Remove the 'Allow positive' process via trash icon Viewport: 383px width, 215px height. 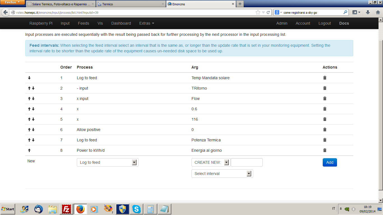point(325,130)
